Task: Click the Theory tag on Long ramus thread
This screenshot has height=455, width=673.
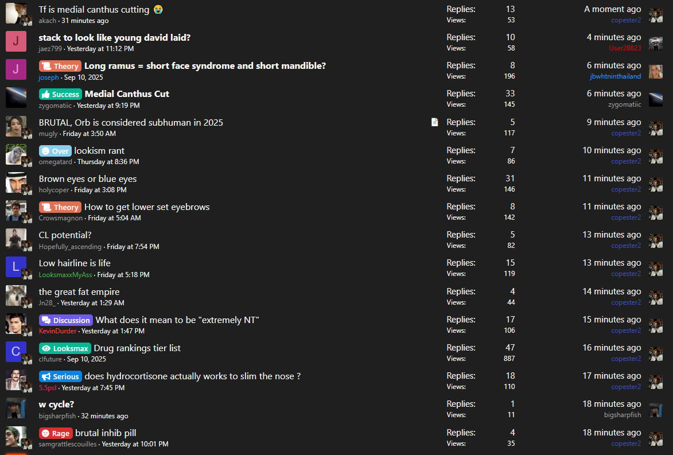Action: point(60,66)
